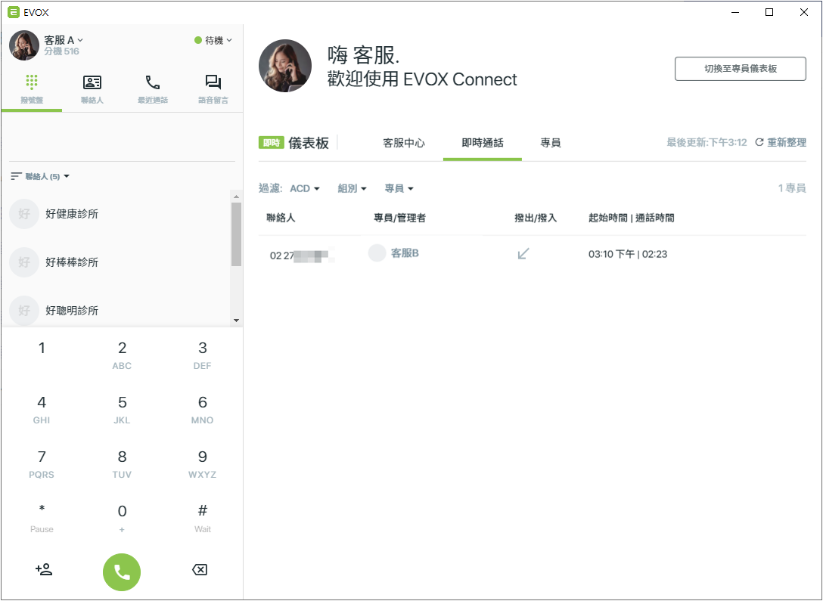Dial the 0 plus key
The height and width of the screenshot is (601, 823).
122,519
